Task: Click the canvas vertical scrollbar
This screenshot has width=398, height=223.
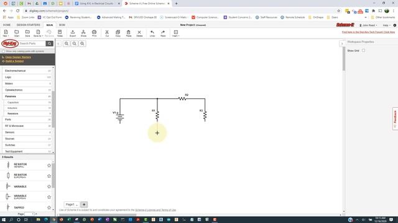Action: click(344, 59)
